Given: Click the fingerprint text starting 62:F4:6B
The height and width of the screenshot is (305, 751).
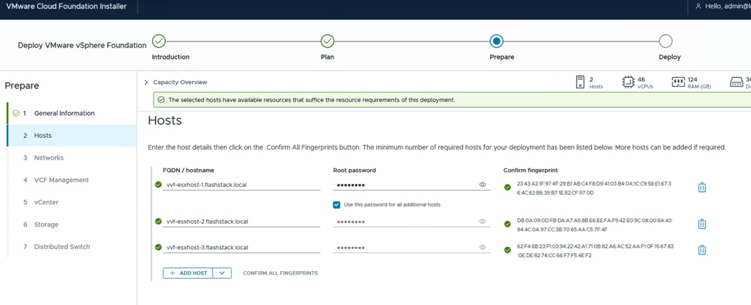Looking at the screenshot, I should [595, 250].
